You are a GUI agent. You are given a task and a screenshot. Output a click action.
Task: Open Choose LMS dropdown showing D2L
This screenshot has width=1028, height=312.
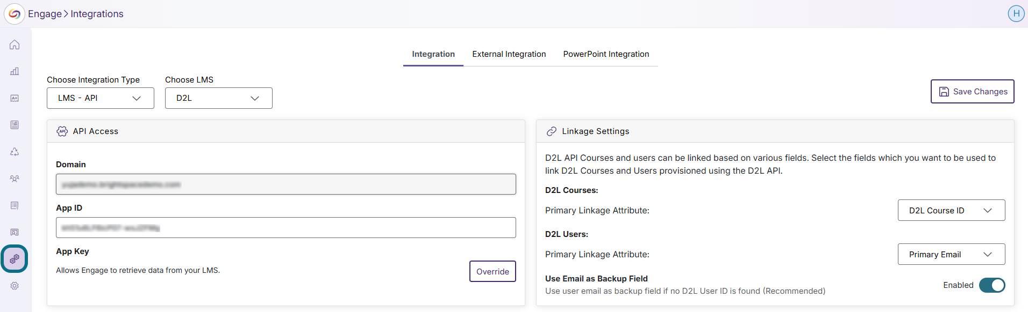click(219, 98)
